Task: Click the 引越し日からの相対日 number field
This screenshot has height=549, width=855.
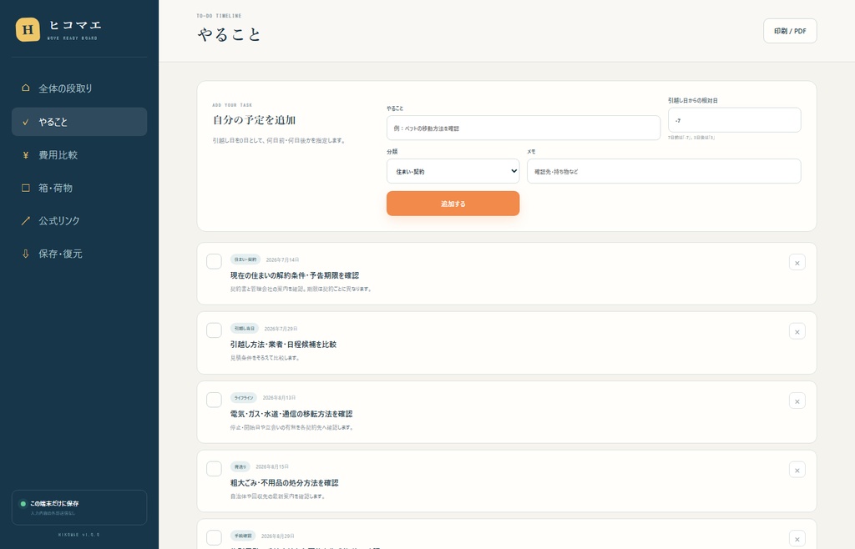Action: pyautogui.click(x=734, y=120)
